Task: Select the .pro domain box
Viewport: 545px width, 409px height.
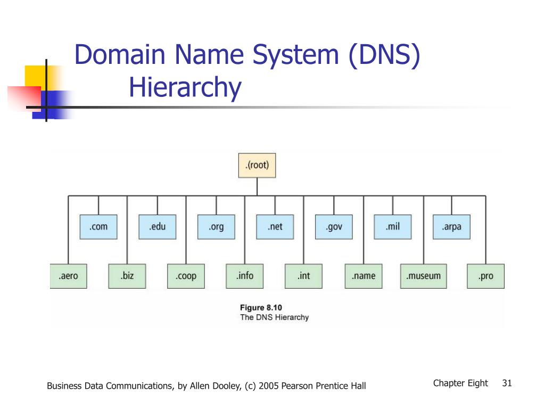Action: pos(485,276)
